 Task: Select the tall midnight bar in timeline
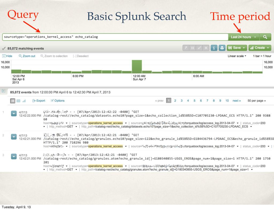(x=137, y=67)
